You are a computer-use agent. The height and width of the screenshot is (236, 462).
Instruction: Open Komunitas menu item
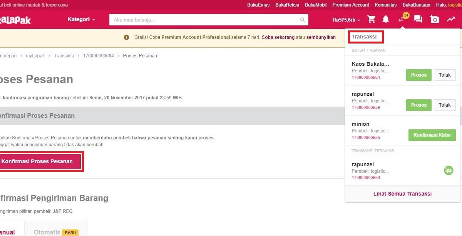coord(385,5)
